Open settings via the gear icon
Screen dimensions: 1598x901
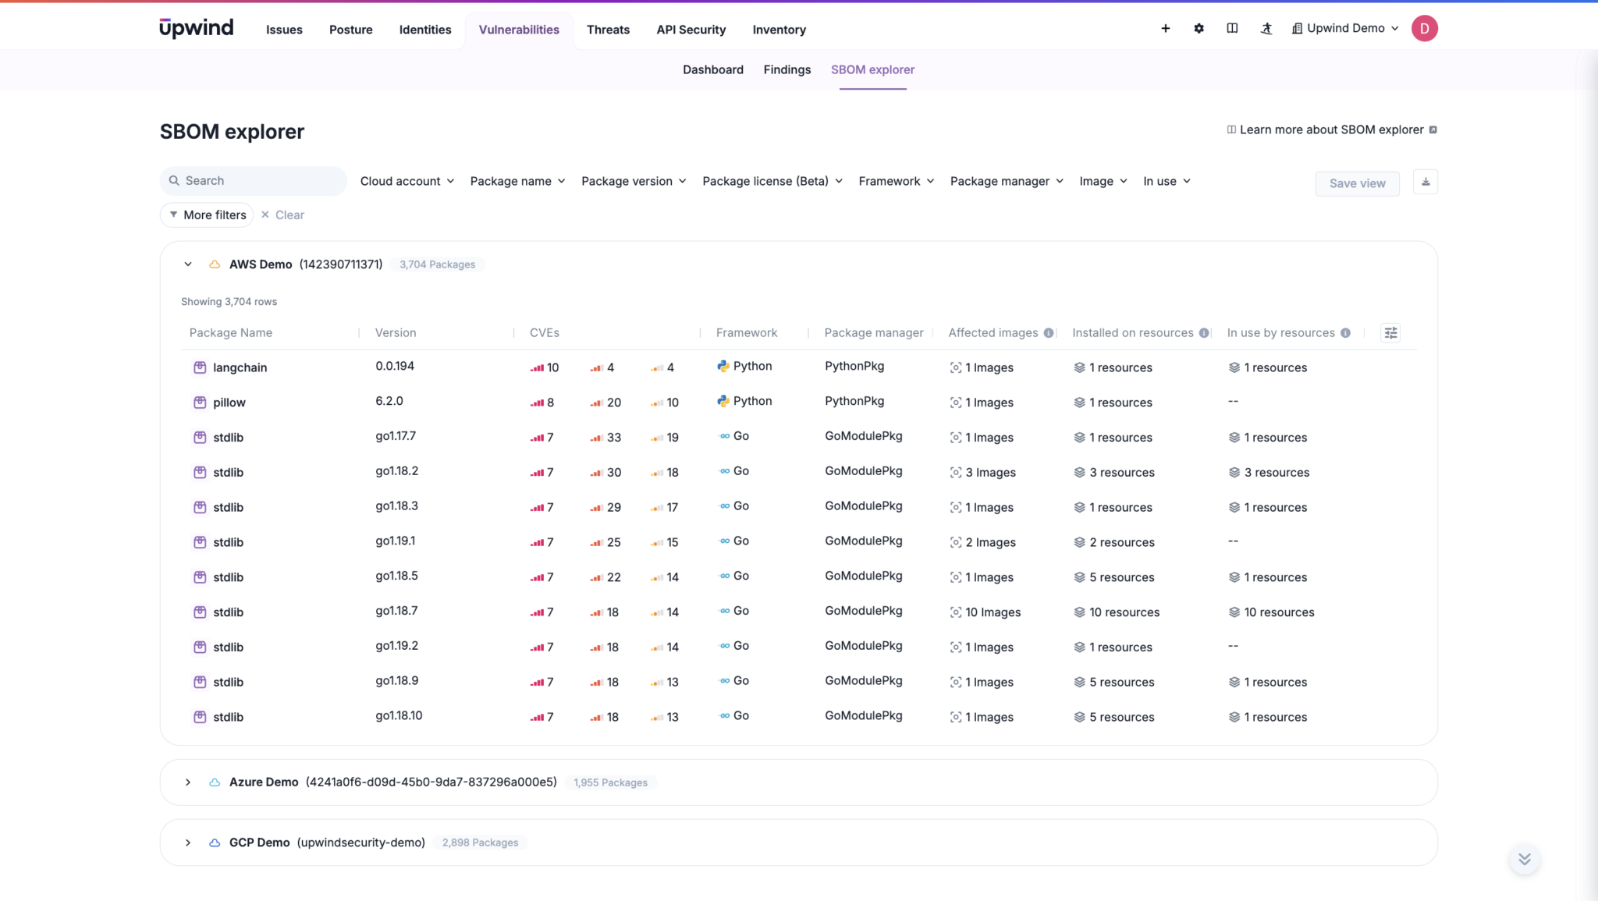[x=1198, y=28]
